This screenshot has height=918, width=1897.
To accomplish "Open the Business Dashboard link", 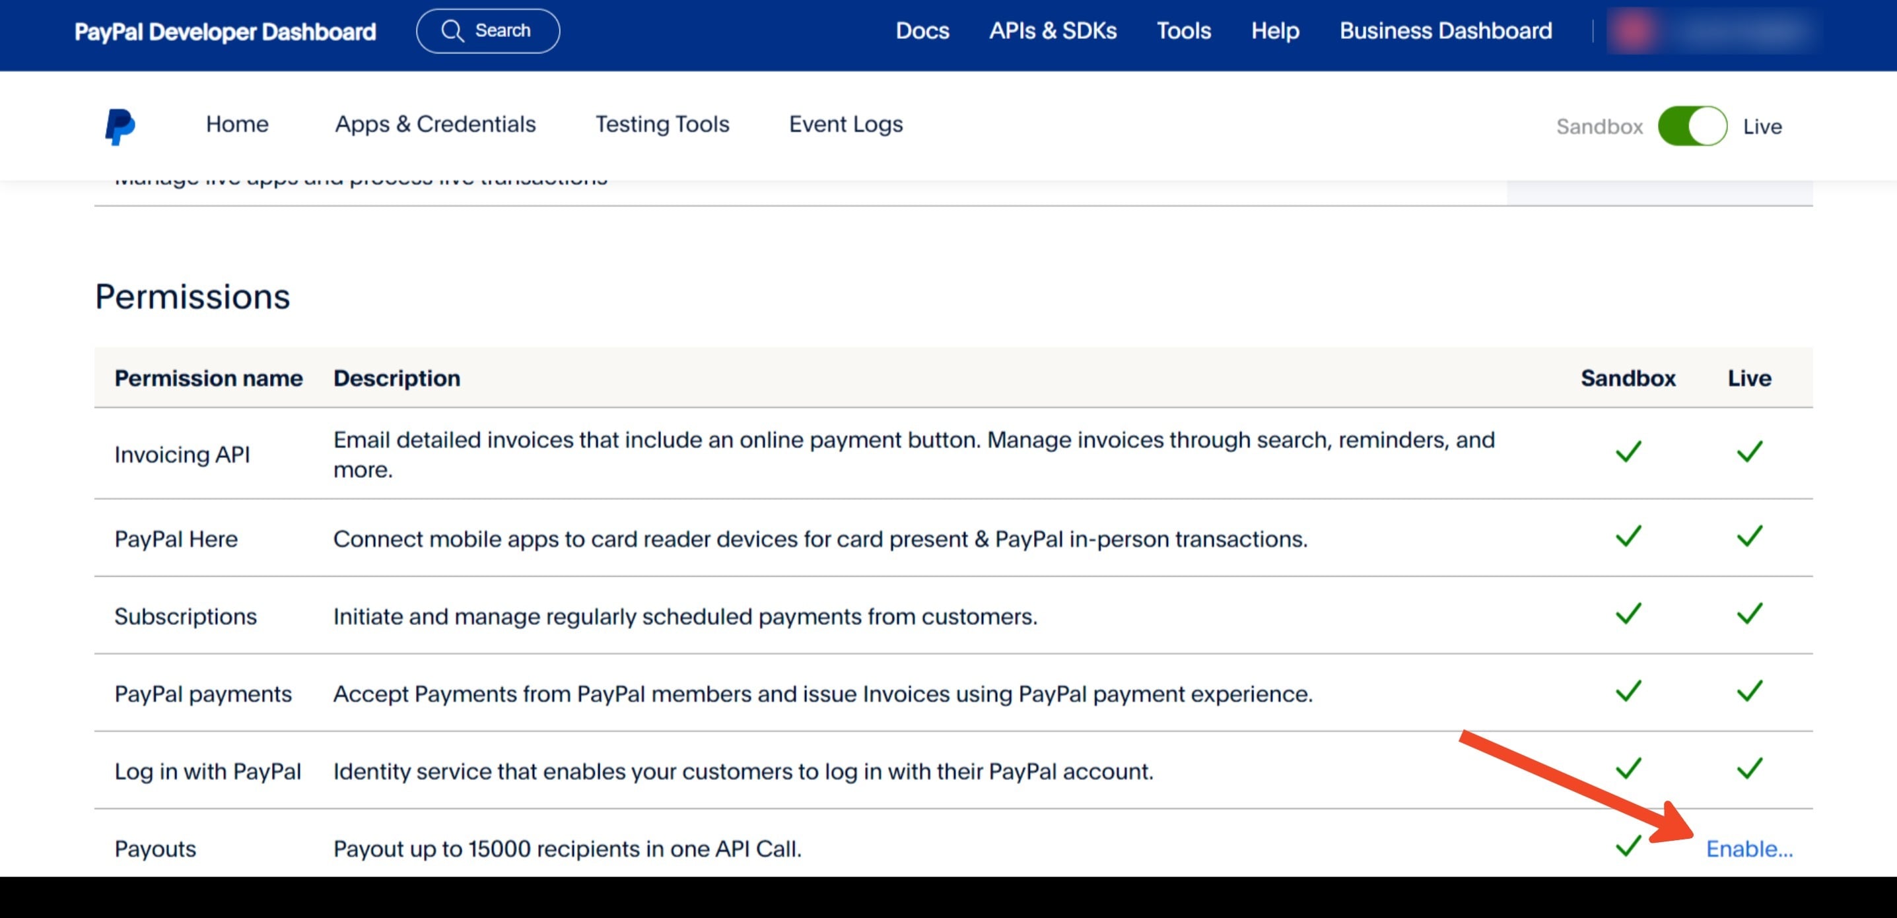I will click(x=1445, y=31).
